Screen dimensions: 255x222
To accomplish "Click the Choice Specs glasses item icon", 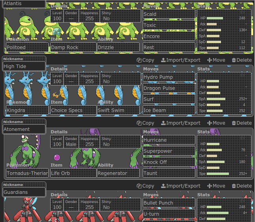I will [57, 95].
